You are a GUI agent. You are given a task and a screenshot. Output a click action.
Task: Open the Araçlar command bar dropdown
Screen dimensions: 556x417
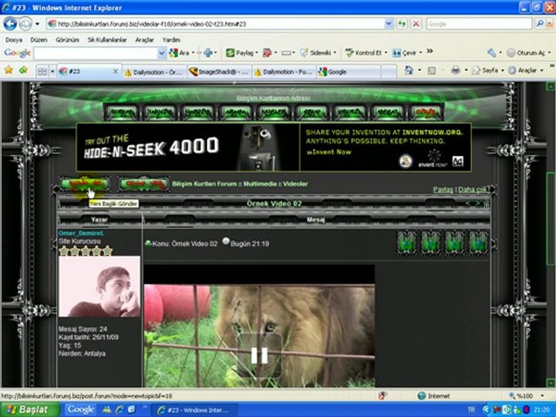pos(526,70)
